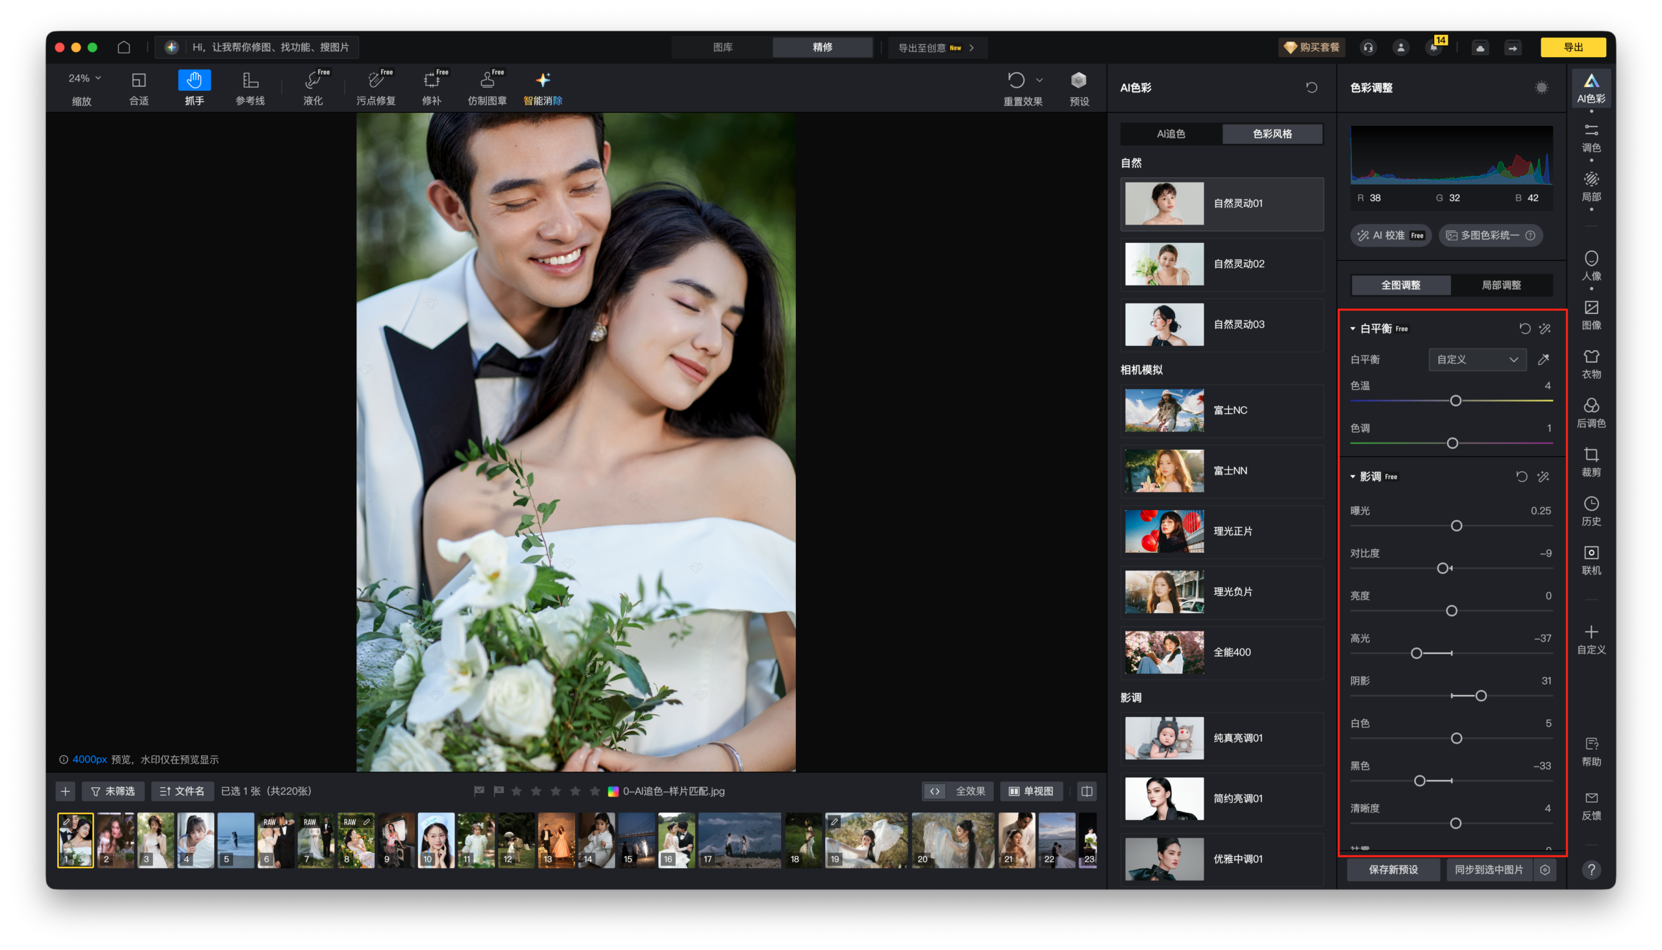Switch to the 局部调整 tab
The width and height of the screenshot is (1662, 950).
coord(1501,285)
